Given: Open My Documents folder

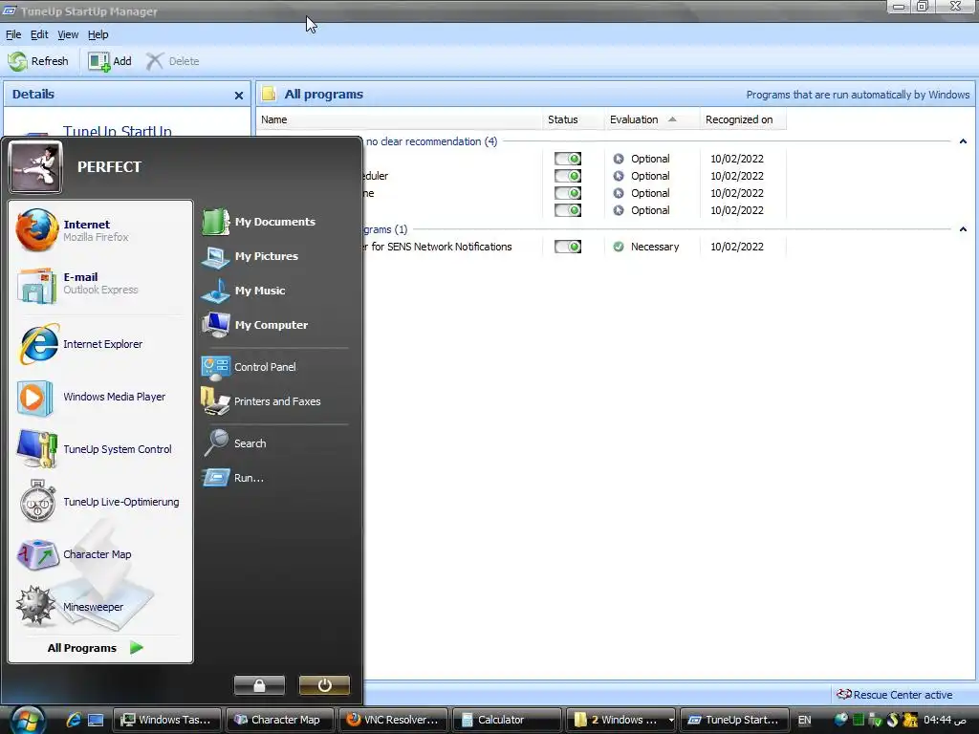Looking at the screenshot, I should click(274, 222).
